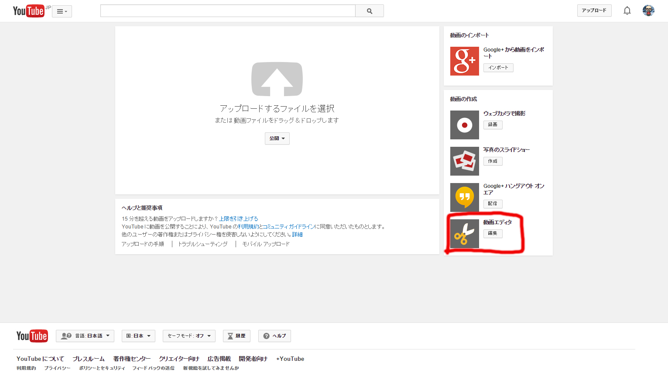Open the セーフモード: オフ dropdown
Viewport: 668px width, 384px height.
point(189,336)
